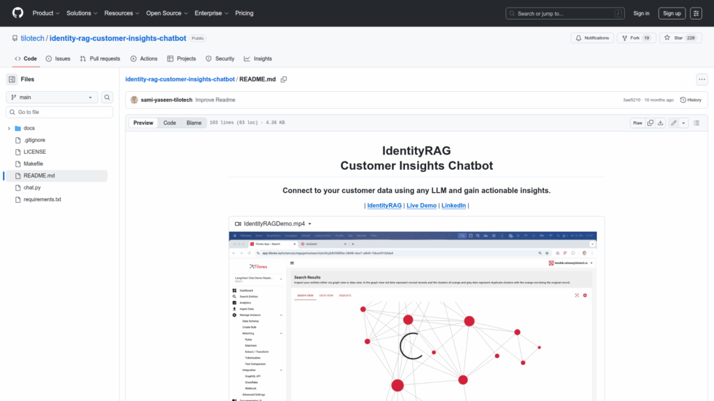The width and height of the screenshot is (714, 401).
Task: Open the chat.py file
Action: pyautogui.click(x=32, y=187)
